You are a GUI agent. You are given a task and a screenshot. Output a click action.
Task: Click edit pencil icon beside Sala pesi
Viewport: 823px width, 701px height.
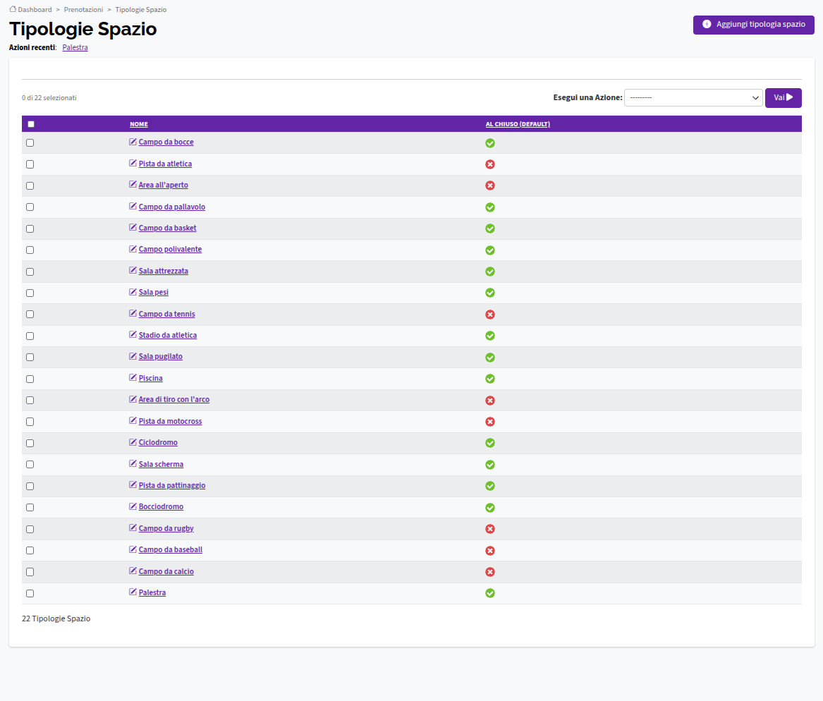pyautogui.click(x=133, y=292)
